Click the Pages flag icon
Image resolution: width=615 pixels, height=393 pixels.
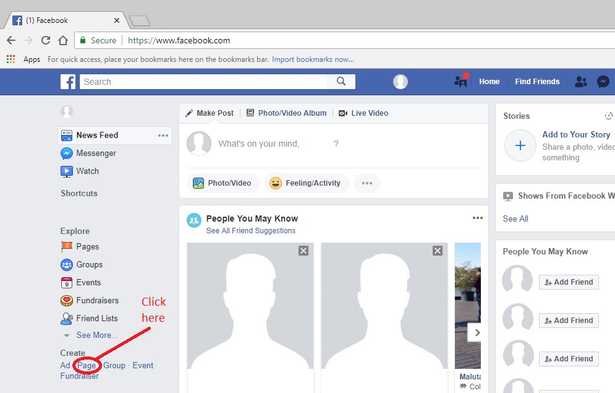coord(67,246)
